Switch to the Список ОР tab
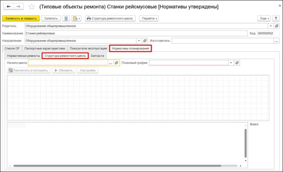283x172 pixels. point(12,48)
